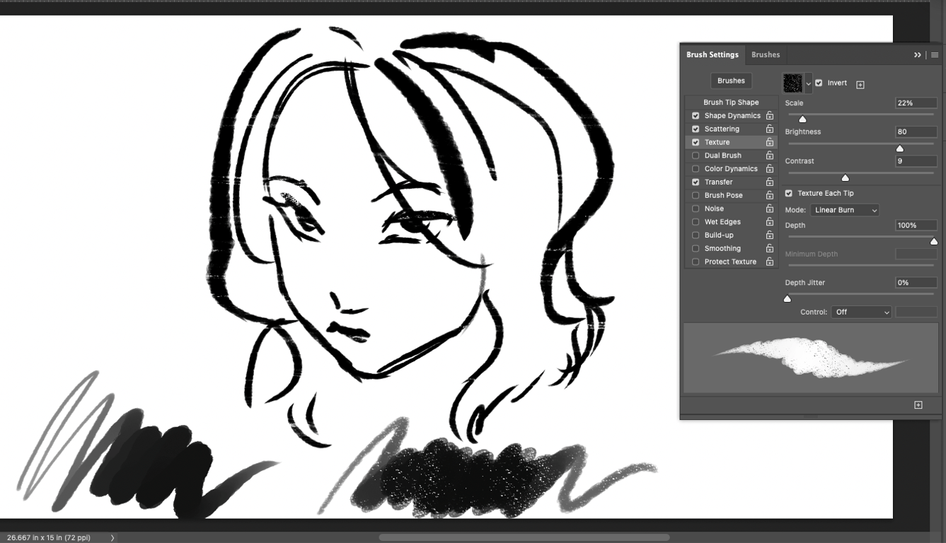The height and width of the screenshot is (543, 946).
Task: Expand status bar info arrow
Action: click(113, 538)
